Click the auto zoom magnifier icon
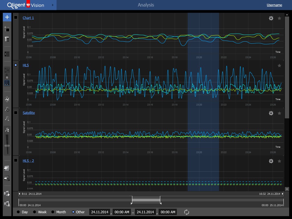Image resolution: width=292 pixels, height=219 pixels. pyautogui.click(x=7, y=119)
